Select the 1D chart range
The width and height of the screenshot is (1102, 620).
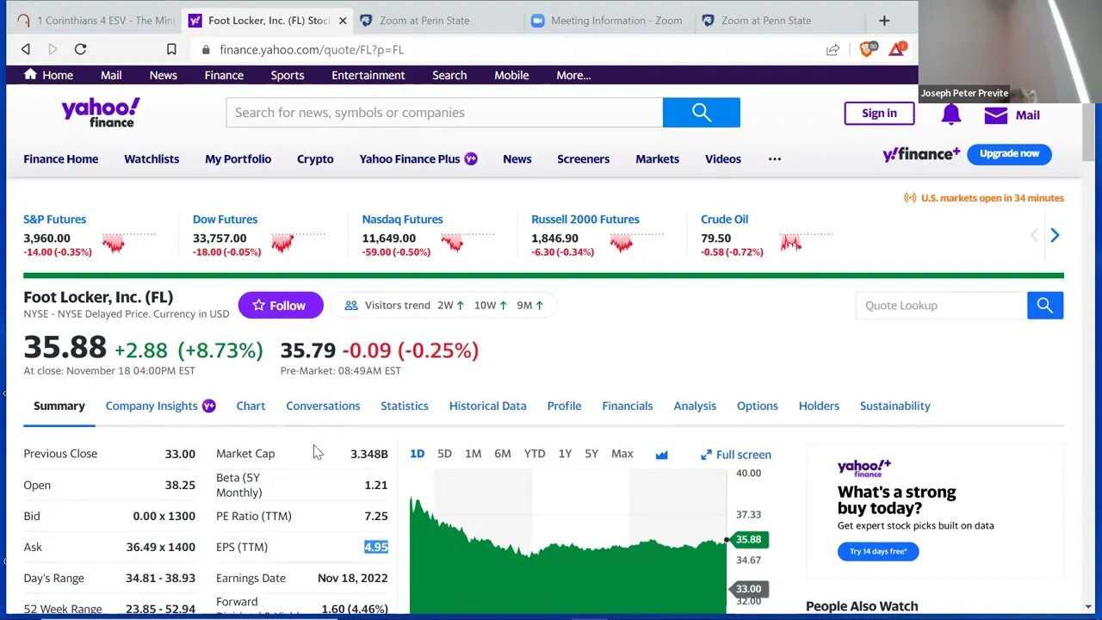pyautogui.click(x=417, y=454)
